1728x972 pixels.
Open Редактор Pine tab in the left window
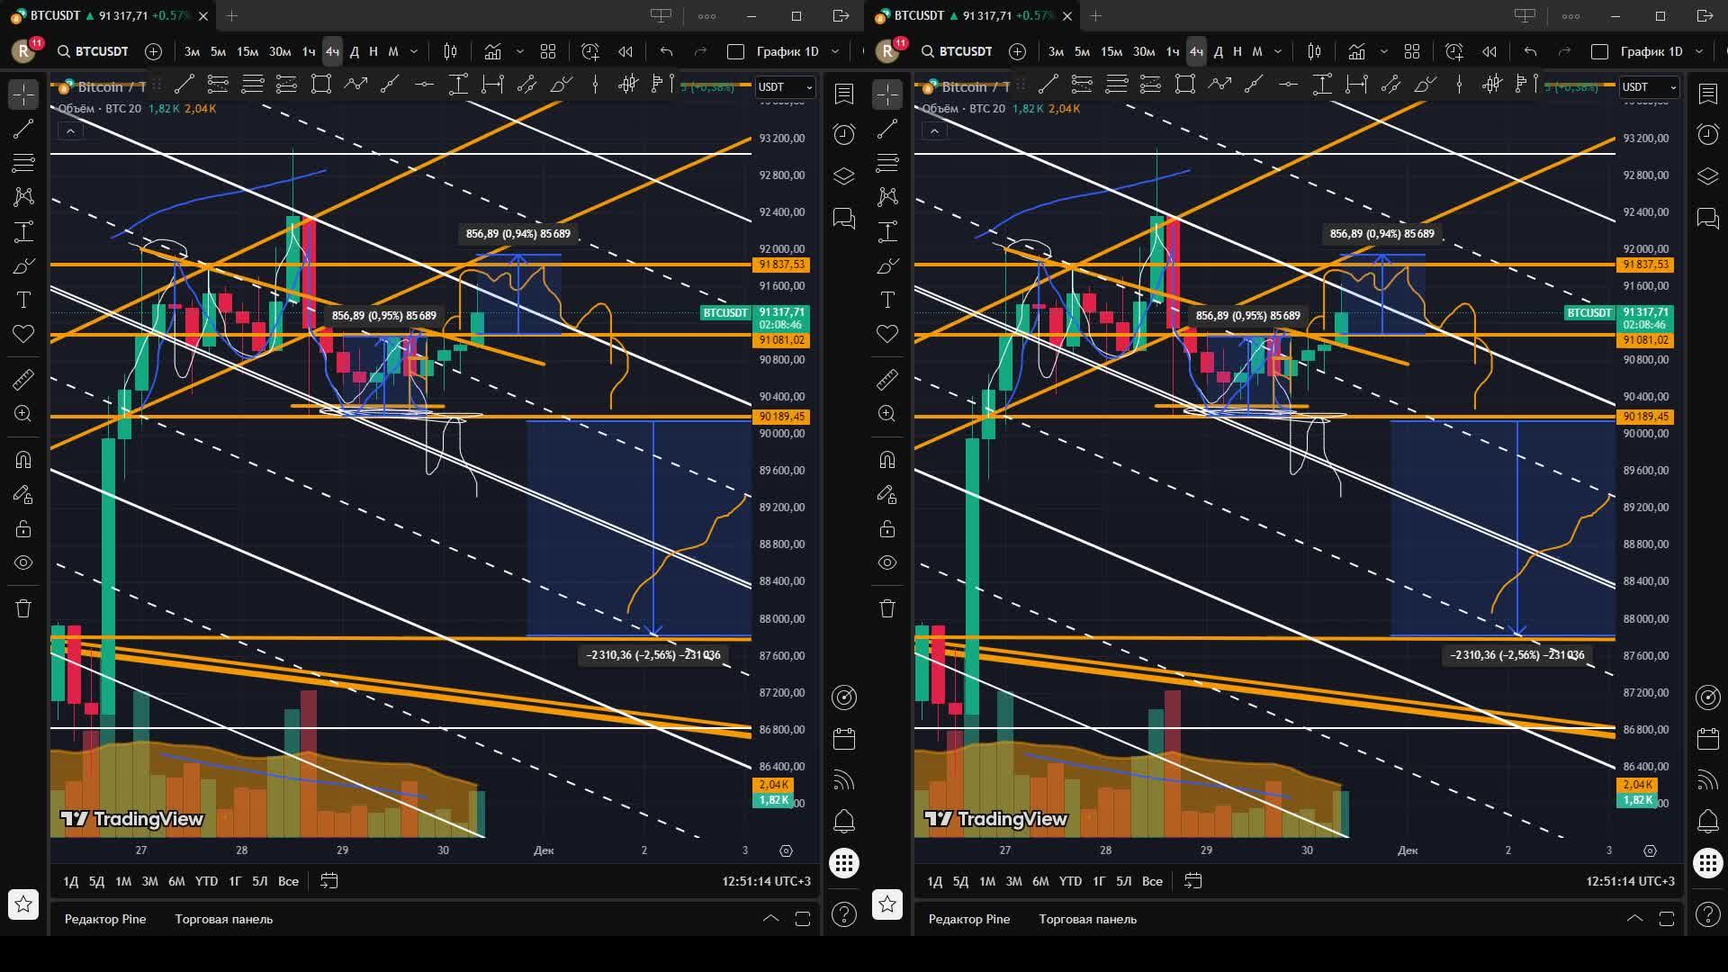105,919
